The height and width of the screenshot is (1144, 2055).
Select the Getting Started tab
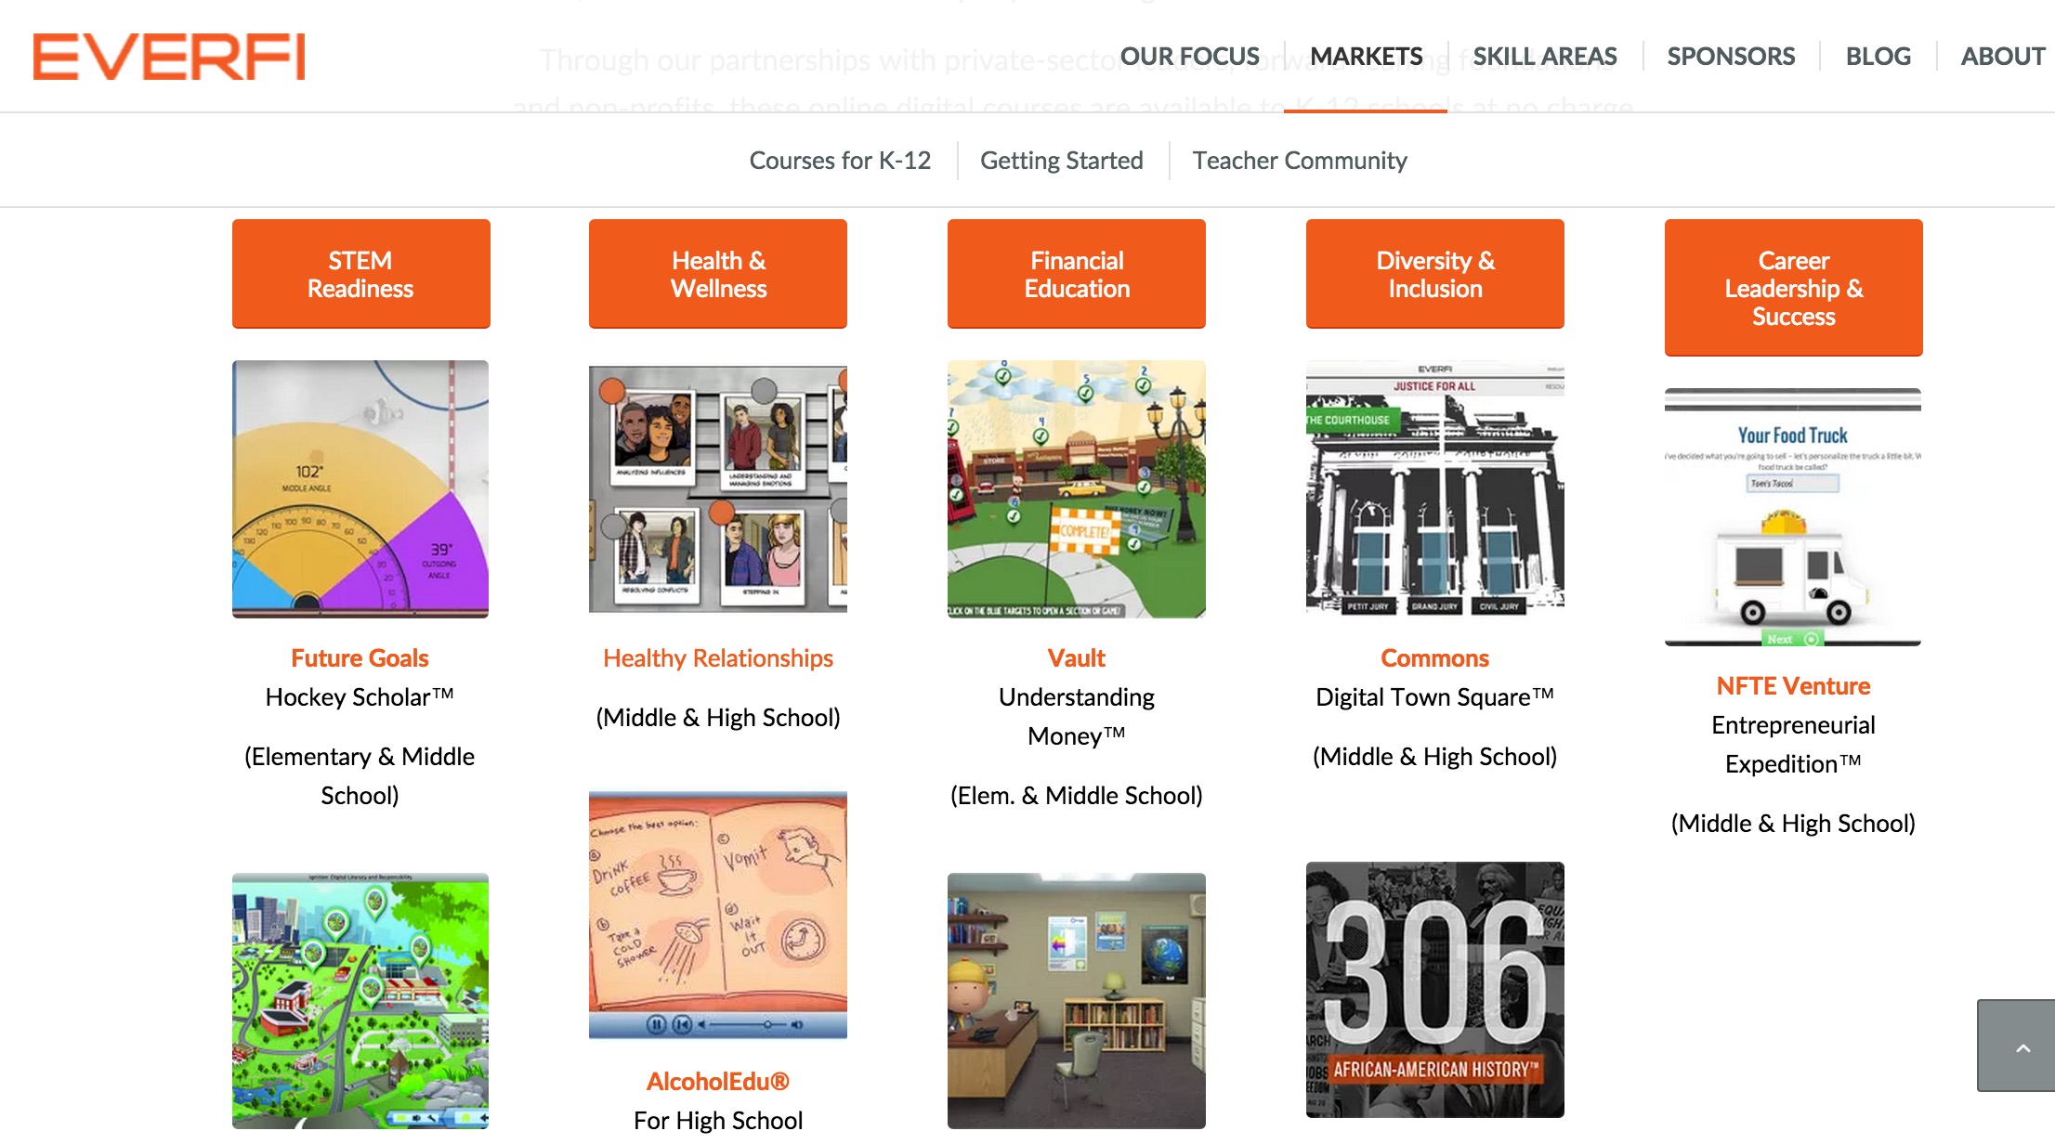(x=1062, y=161)
